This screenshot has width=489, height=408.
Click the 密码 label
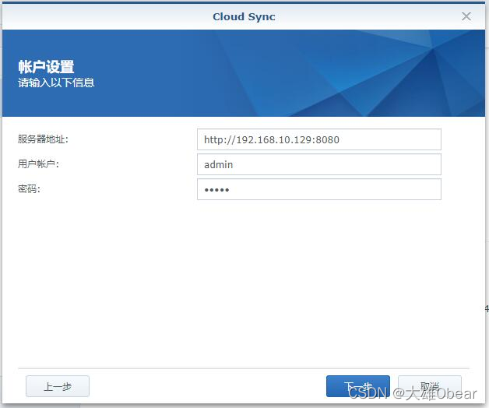click(x=29, y=188)
